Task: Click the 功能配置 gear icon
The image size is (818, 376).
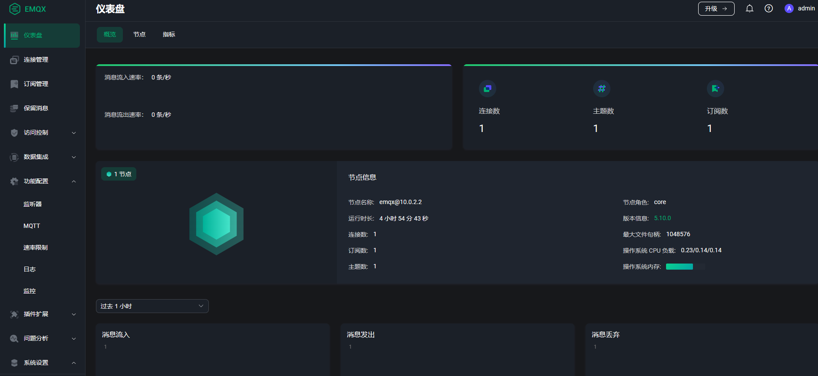Action: tap(14, 181)
